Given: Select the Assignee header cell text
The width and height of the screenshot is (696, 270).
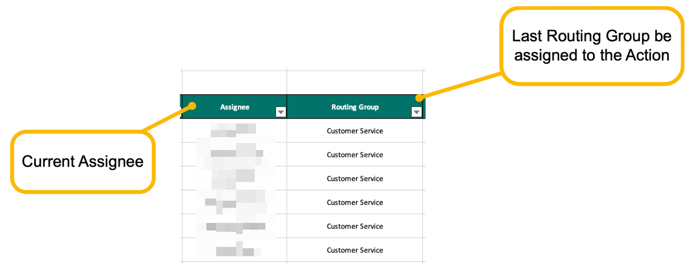Looking at the screenshot, I should pyautogui.click(x=234, y=107).
